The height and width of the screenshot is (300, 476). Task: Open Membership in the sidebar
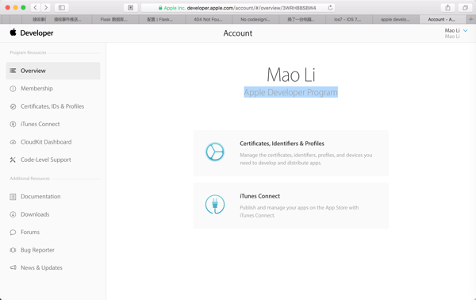(36, 89)
